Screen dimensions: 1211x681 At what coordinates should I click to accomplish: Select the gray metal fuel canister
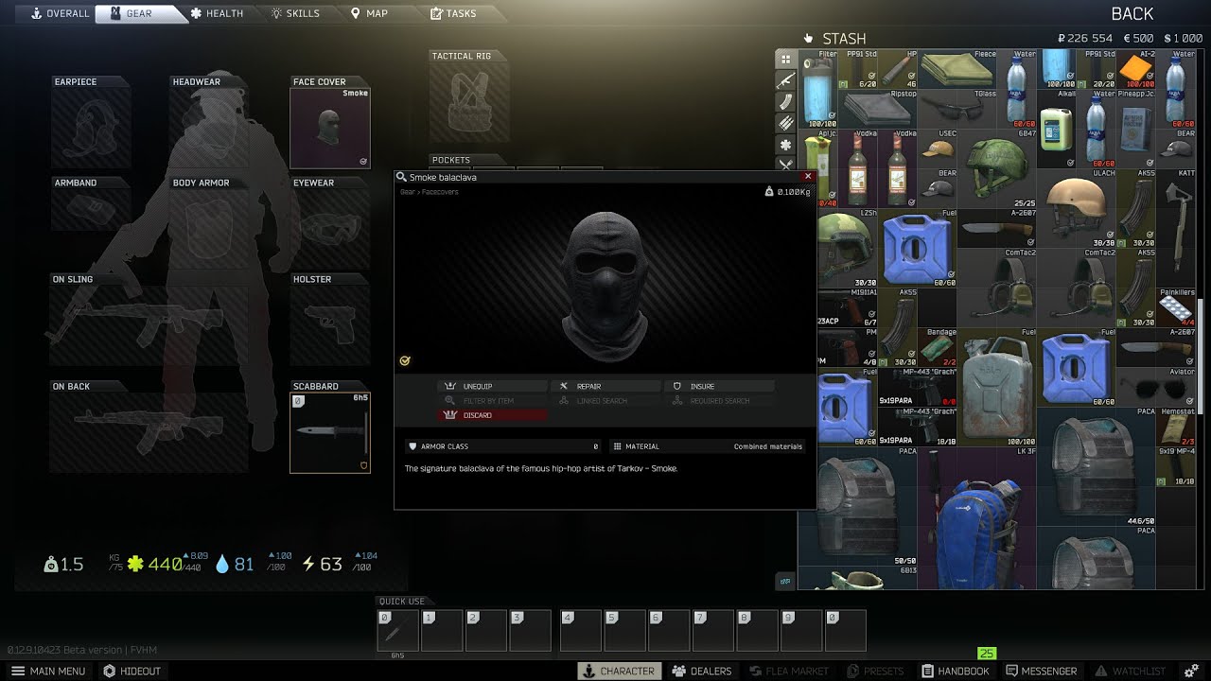[997, 387]
